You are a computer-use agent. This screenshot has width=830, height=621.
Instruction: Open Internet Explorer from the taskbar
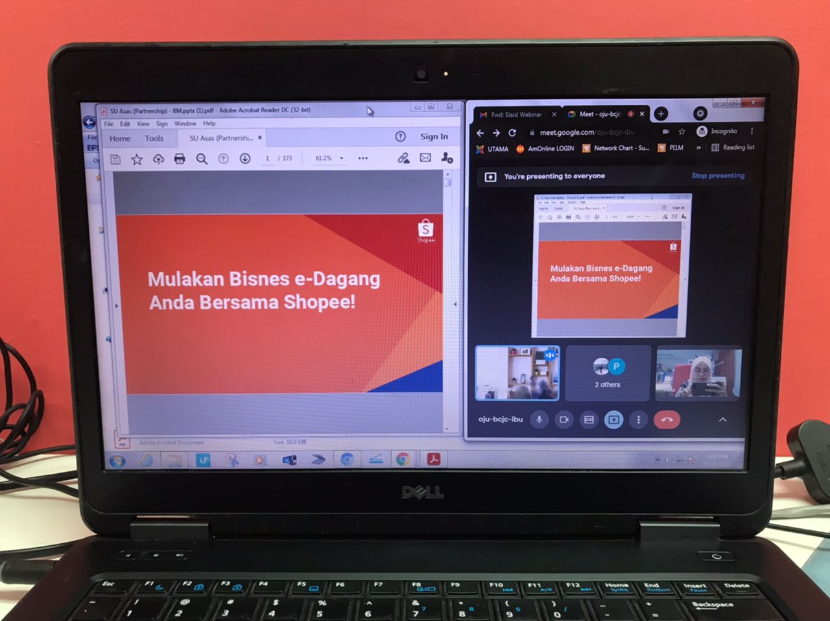147,460
